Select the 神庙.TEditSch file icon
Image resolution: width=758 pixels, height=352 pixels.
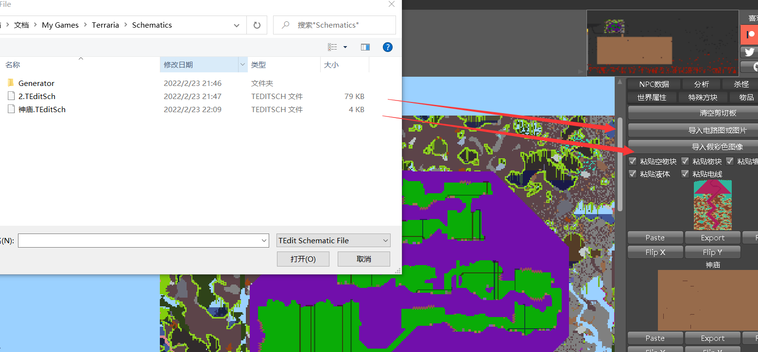(11, 109)
